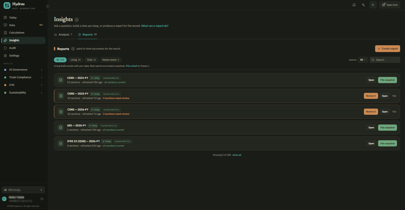Click the Hydrus logo icon
Screen dimensions: 405x210
pos(7,5)
